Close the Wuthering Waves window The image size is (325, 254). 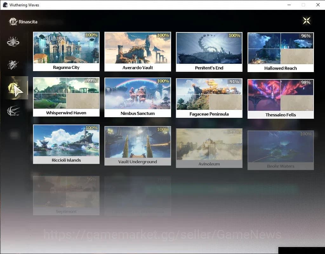[x=318, y=5]
